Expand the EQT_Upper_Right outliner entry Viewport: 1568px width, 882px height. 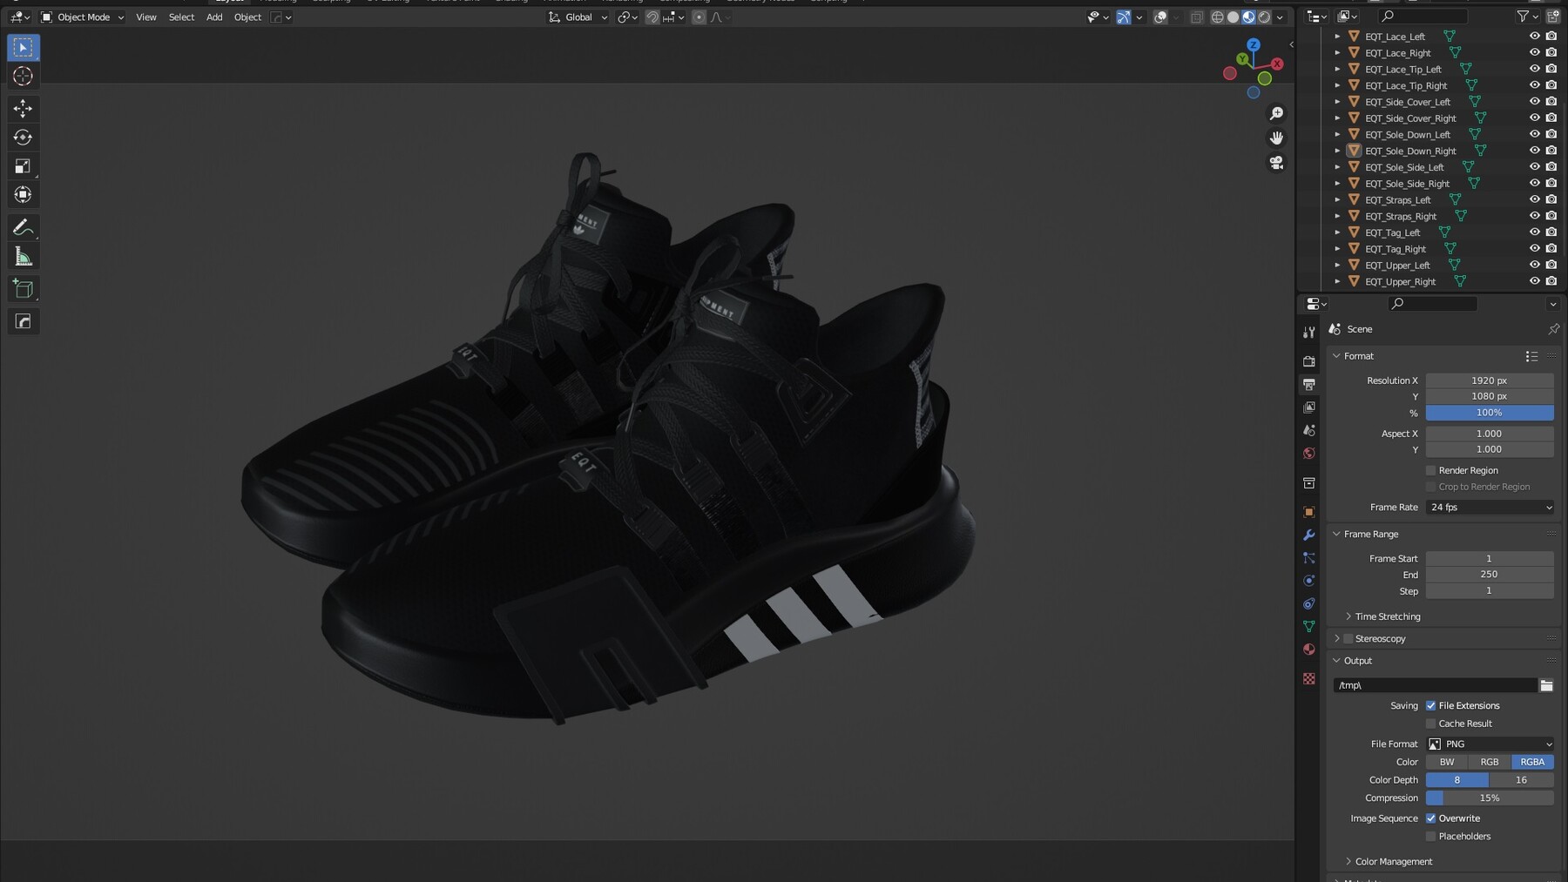coord(1338,281)
